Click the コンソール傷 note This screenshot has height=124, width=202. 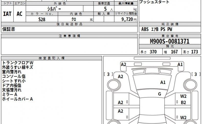click(14, 76)
